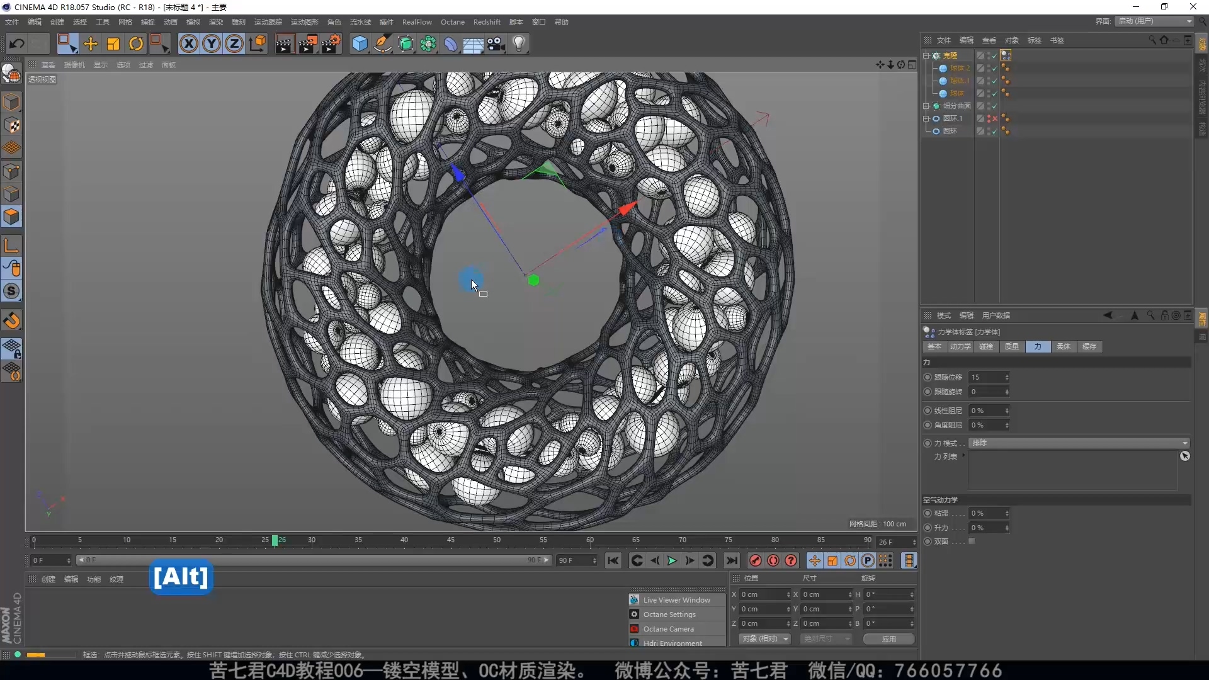Click the 跟随位移 value stepper arrows

(1007, 377)
